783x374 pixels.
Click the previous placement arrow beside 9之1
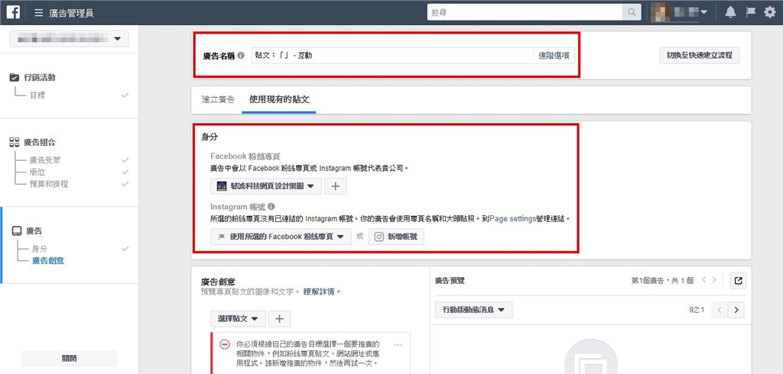[720, 310]
